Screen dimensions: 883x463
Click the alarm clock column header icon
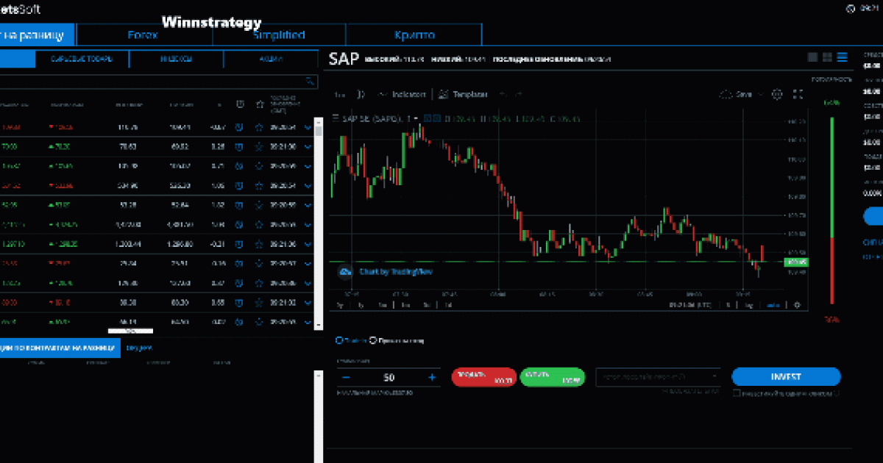pos(239,104)
